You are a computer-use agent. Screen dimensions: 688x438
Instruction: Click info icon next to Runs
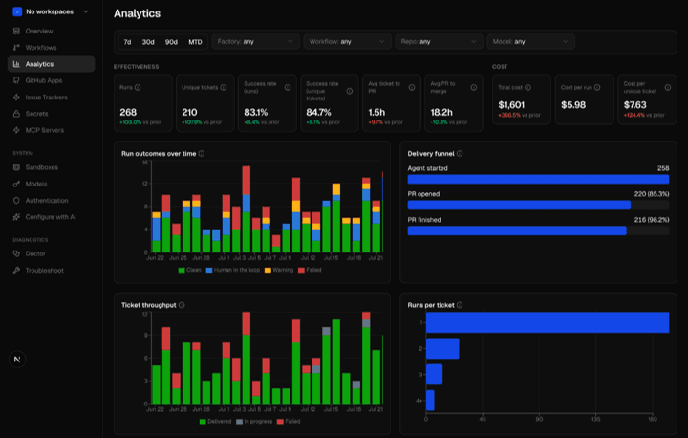[138, 87]
